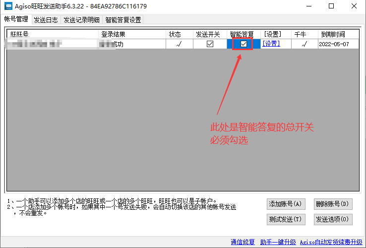The height and width of the screenshot is (248, 366).
Task: Click the 到期时间 column header
Action: [338, 34]
